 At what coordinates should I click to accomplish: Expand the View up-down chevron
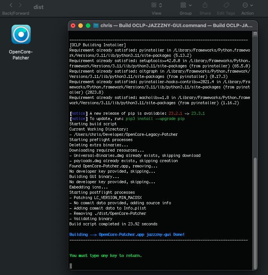point(161,5)
